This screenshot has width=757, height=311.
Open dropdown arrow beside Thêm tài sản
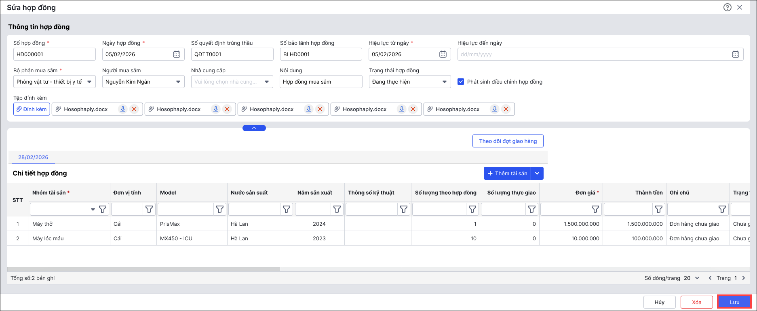coord(537,173)
